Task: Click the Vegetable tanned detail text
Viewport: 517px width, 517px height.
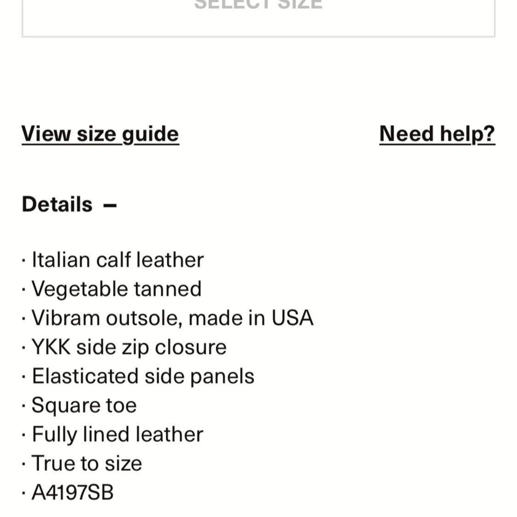Action: (x=116, y=289)
